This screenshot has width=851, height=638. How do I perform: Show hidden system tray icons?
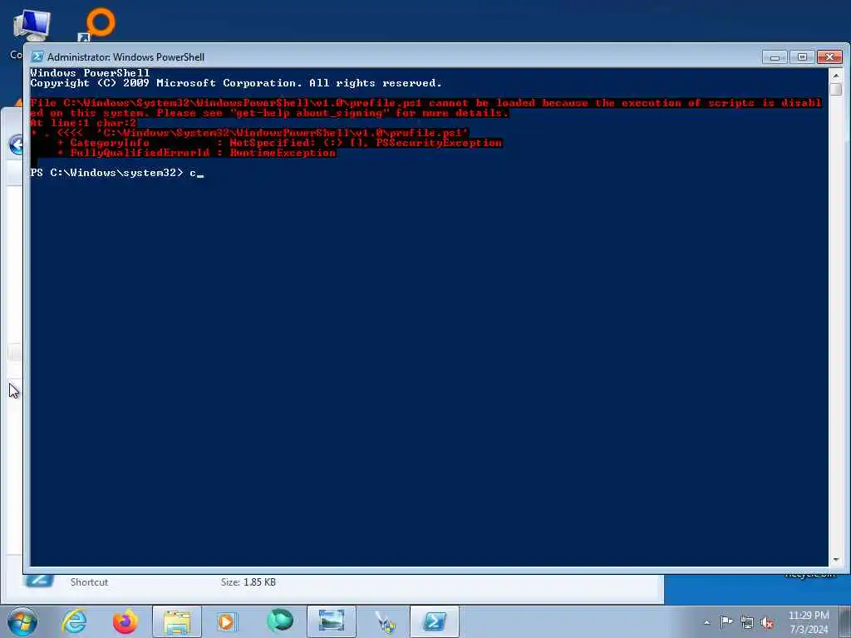[x=706, y=622]
